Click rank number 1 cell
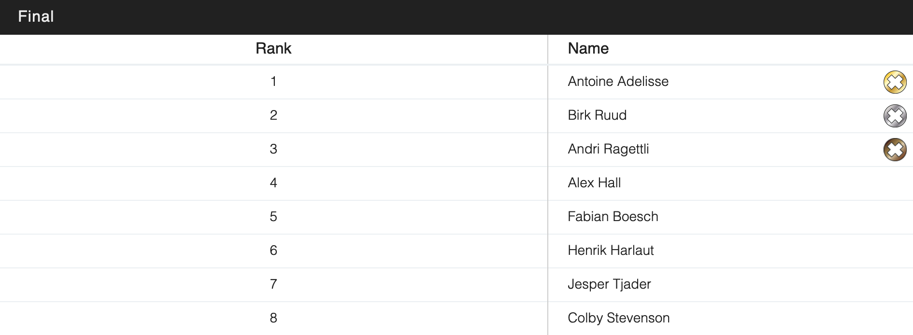Screen dimensions: 913x335 point(273,82)
